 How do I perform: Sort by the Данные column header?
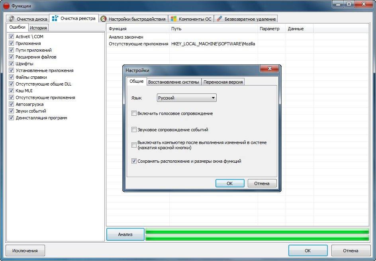click(x=300, y=29)
